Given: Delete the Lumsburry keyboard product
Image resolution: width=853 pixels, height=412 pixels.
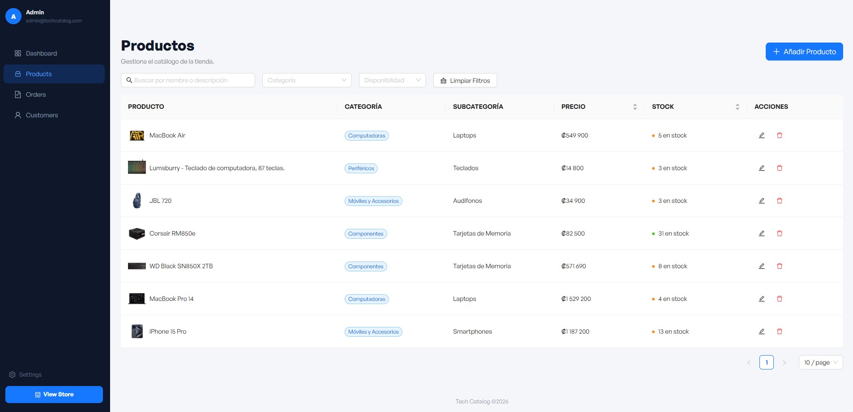Looking at the screenshot, I should tap(779, 168).
